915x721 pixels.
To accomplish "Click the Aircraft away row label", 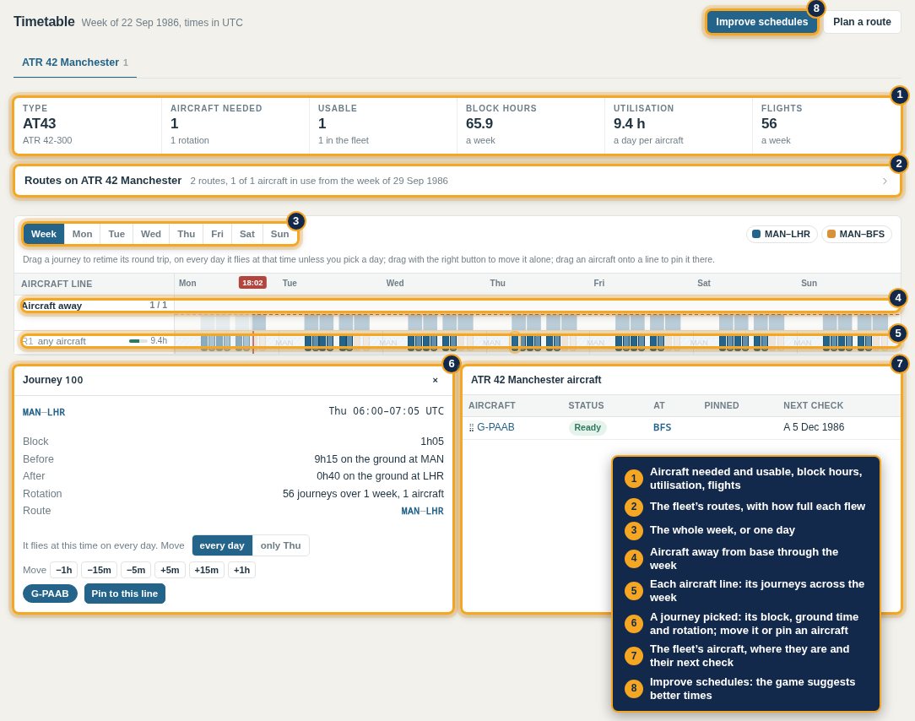I will pyautogui.click(x=52, y=306).
